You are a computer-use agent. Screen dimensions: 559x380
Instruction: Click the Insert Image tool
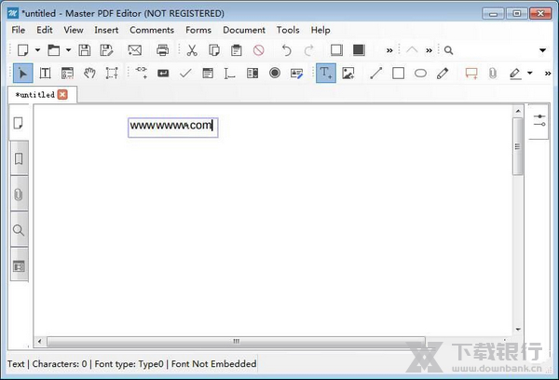pos(349,73)
